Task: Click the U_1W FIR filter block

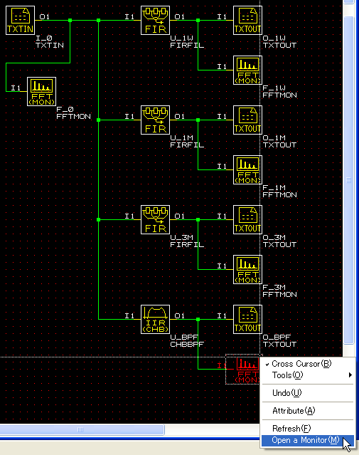Action: (155, 21)
